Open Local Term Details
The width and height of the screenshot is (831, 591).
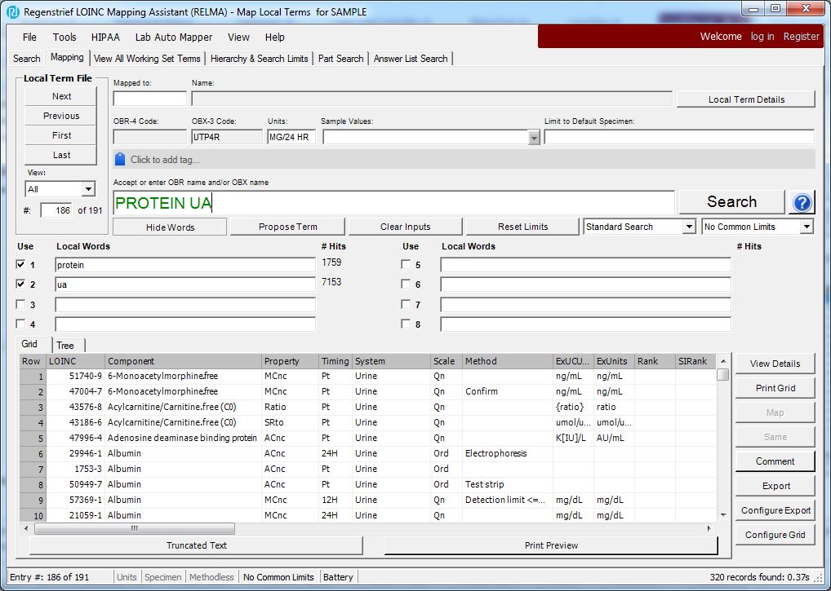tap(746, 99)
